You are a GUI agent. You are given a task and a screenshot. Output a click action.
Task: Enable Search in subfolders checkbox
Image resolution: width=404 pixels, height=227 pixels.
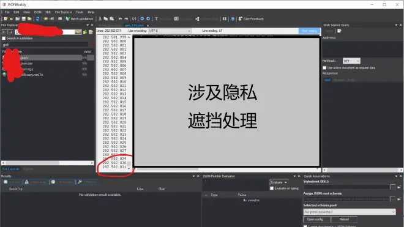click(4, 38)
